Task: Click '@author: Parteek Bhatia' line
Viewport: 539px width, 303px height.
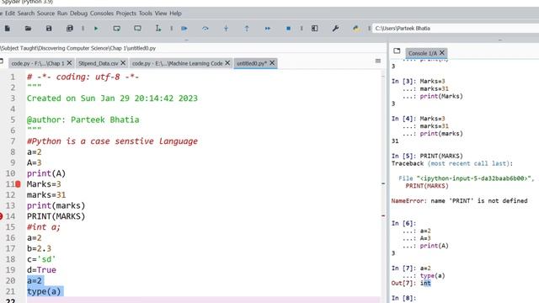Action: click(83, 120)
